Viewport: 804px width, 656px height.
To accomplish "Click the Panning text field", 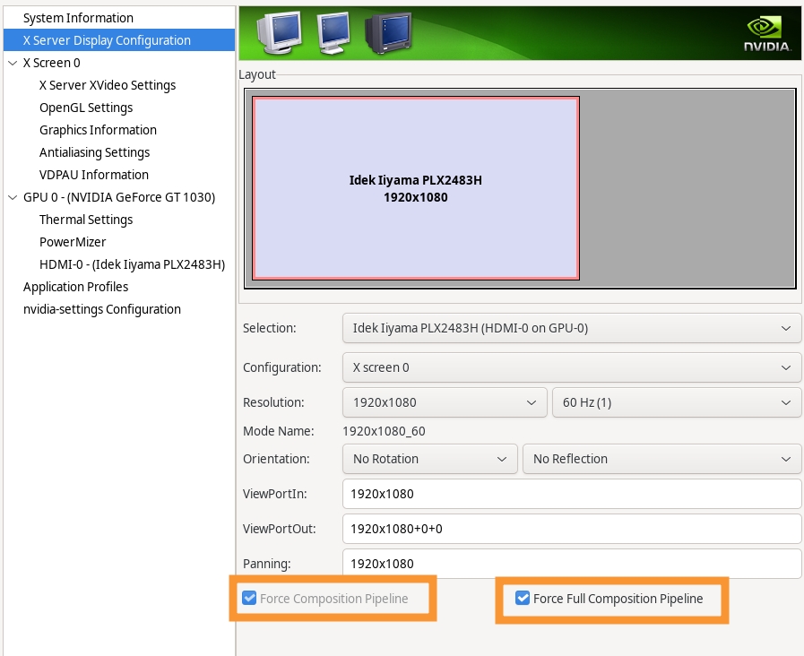I will (571, 564).
